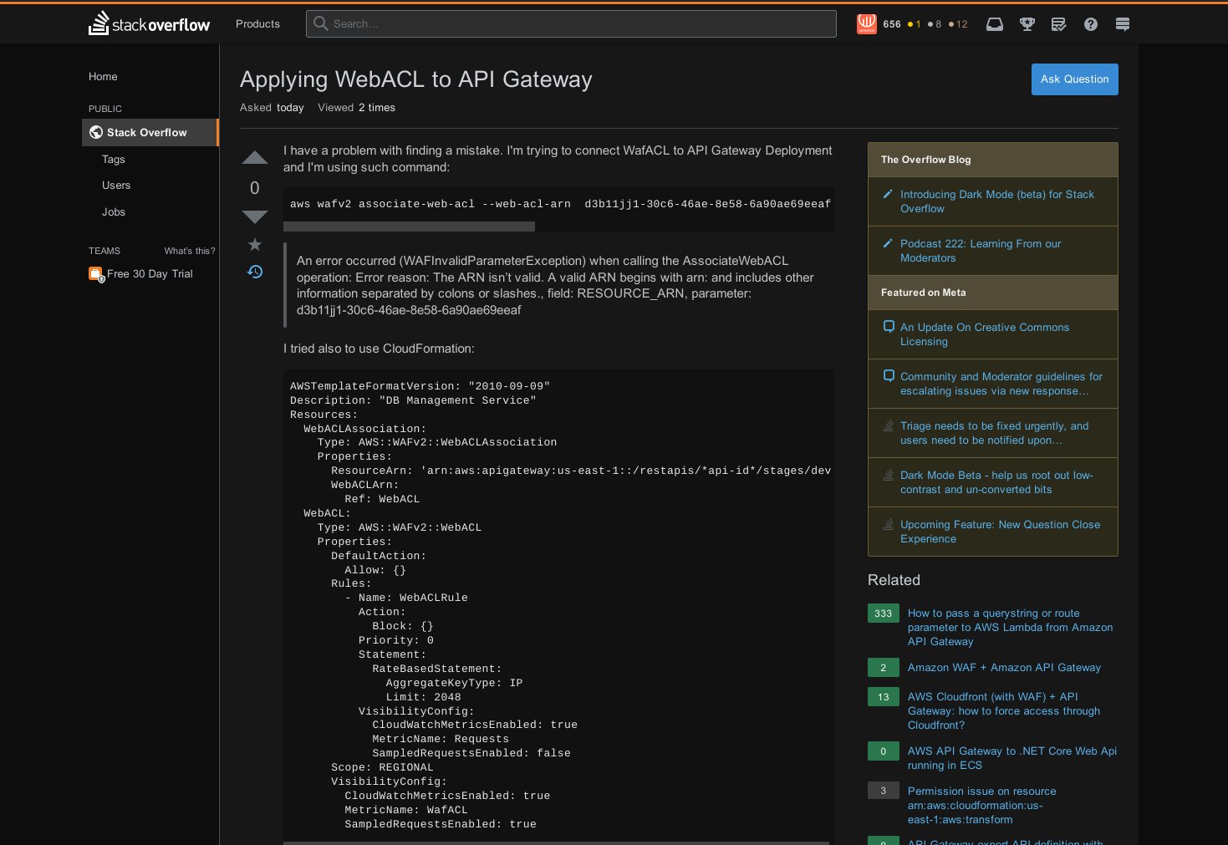This screenshot has width=1228, height=845.
Task: Open the inbox icon in the top bar
Action: pyautogui.click(x=994, y=24)
